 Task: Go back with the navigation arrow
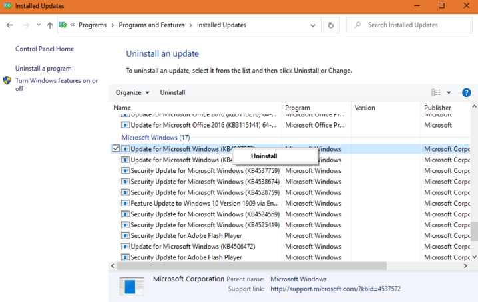coord(10,25)
